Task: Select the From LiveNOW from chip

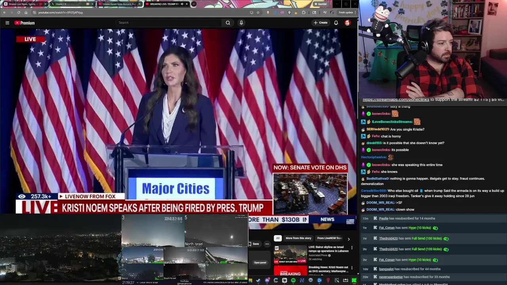Action: (330, 238)
